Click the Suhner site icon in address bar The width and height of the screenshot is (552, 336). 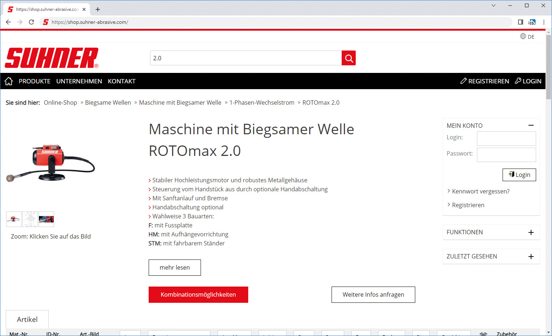[x=45, y=22]
